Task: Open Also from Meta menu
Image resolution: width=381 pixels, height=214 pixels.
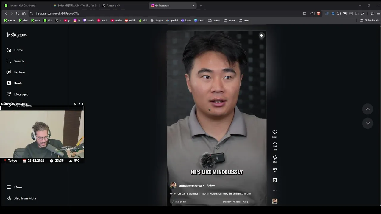Action: (x=21, y=198)
